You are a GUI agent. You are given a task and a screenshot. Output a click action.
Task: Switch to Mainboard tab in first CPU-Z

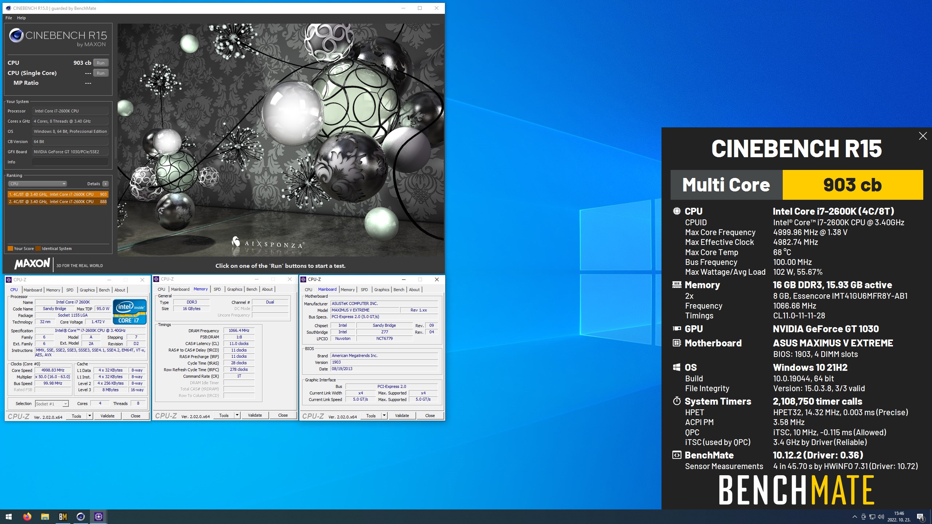coord(33,290)
